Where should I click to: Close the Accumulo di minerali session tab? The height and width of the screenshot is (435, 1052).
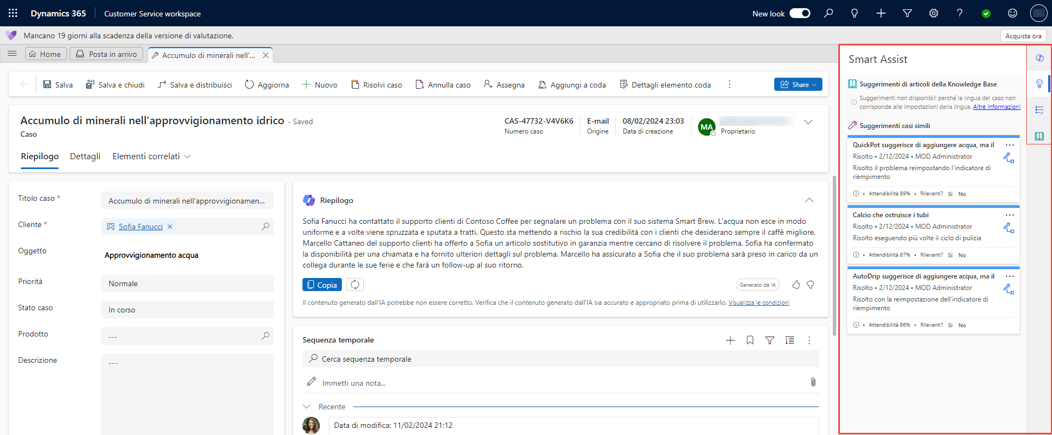coord(266,55)
